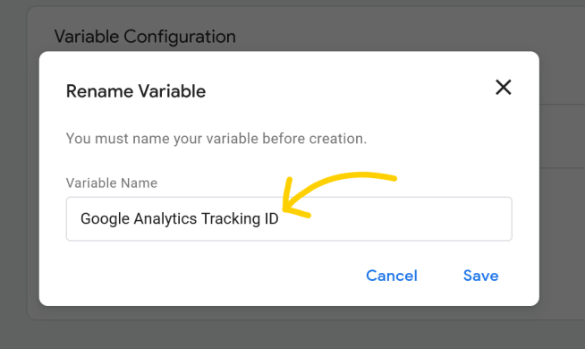Image resolution: width=585 pixels, height=349 pixels.
Task: Close the Rename Variable dialog with X
Action: 503,88
